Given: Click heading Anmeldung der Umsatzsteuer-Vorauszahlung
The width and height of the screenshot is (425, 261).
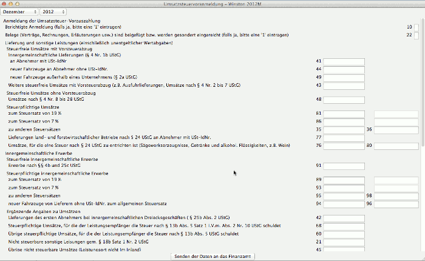Looking at the screenshot, I should click(52, 21).
